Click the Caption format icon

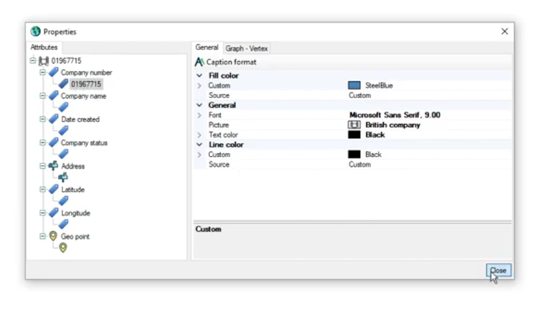tap(199, 62)
